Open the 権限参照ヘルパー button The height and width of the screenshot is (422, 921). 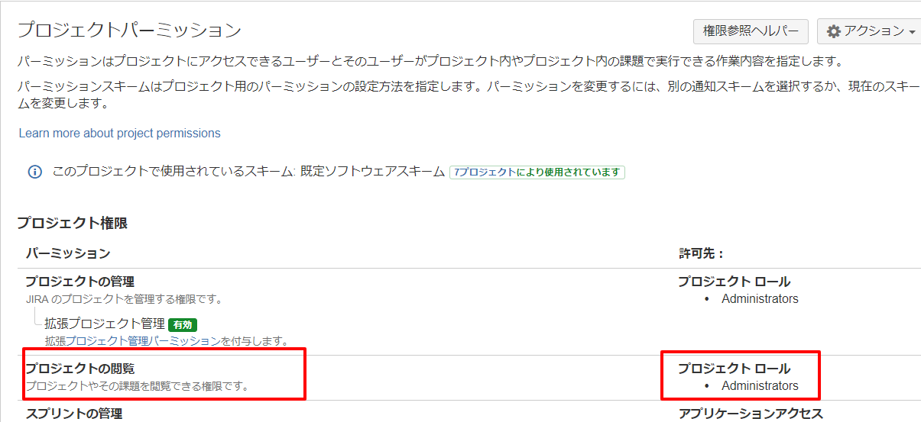[751, 31]
